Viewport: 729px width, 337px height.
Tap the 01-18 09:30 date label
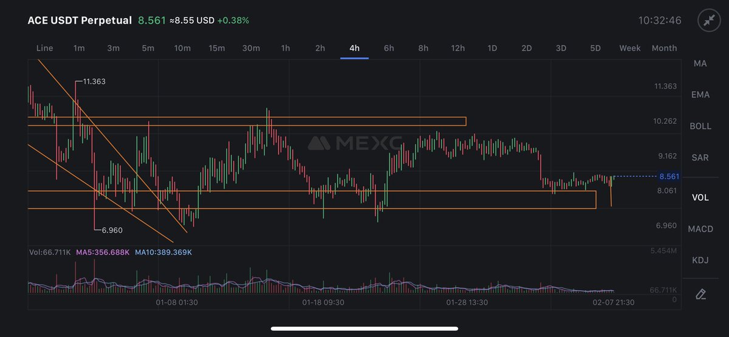point(324,302)
